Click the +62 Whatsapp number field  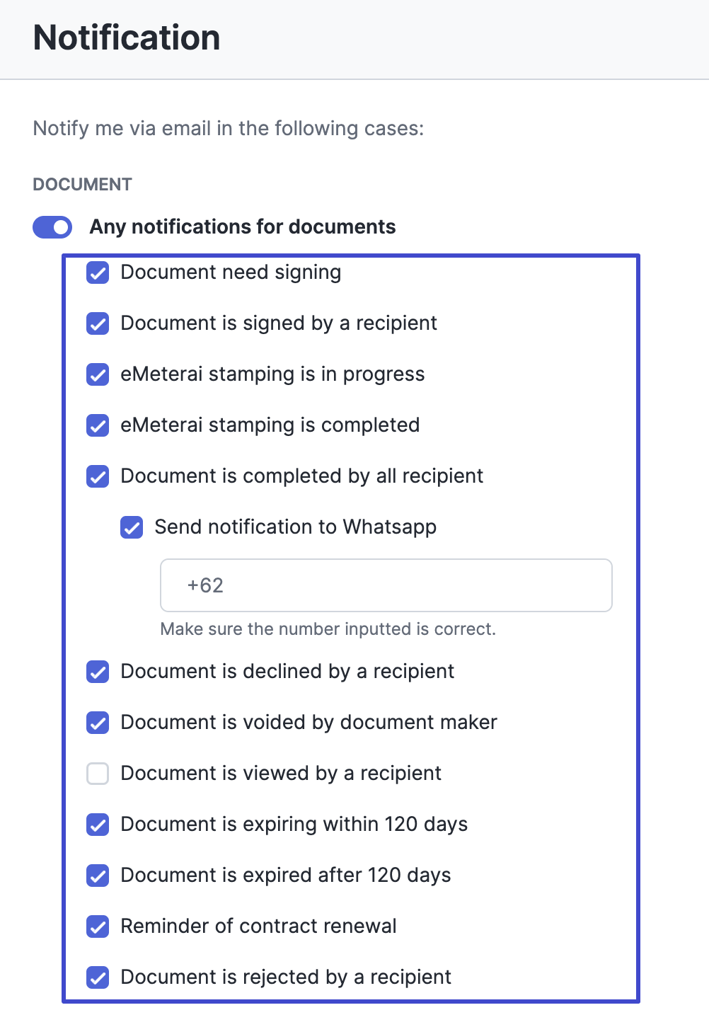coord(386,585)
